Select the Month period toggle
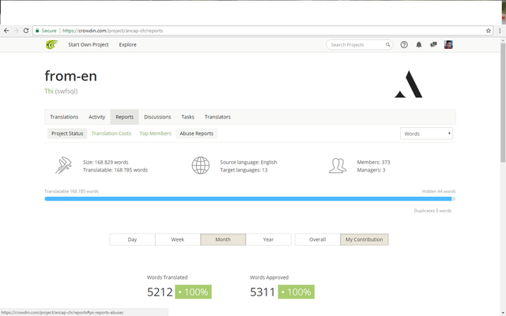This screenshot has height=316, width=506. click(x=223, y=239)
